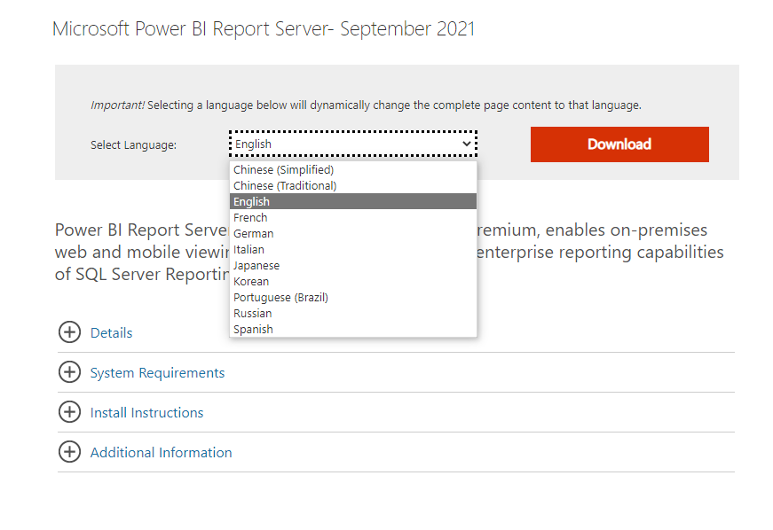Image resolution: width=773 pixels, height=530 pixels.
Task: Expand Install Instructions with its plus icon
Action: [69, 412]
